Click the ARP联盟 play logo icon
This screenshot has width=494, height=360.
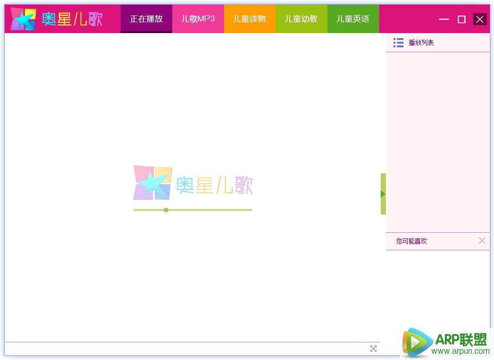(417, 343)
